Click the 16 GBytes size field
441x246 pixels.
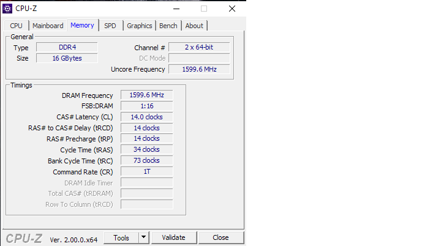67,58
